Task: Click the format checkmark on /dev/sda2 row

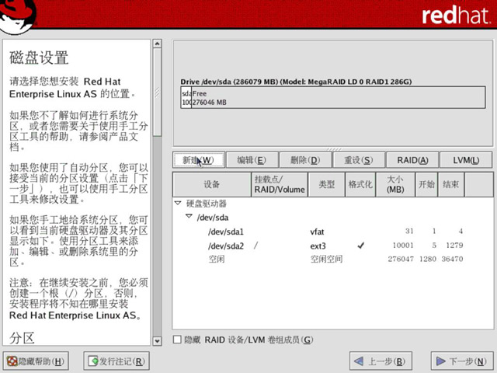Action: click(x=360, y=246)
